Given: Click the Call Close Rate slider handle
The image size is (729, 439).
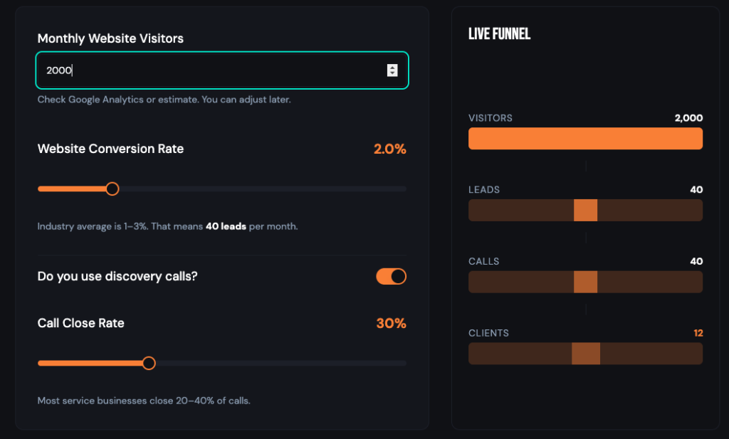Looking at the screenshot, I should [x=149, y=364].
